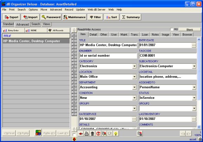Image resolution: width=203 pixels, height=142 pixels.
Task: Click the red circular undo icon
Action: click(x=98, y=134)
